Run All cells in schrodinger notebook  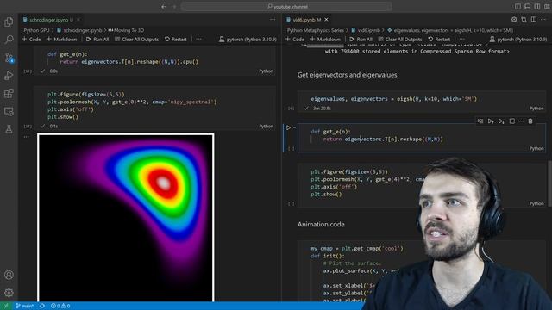[97, 40]
